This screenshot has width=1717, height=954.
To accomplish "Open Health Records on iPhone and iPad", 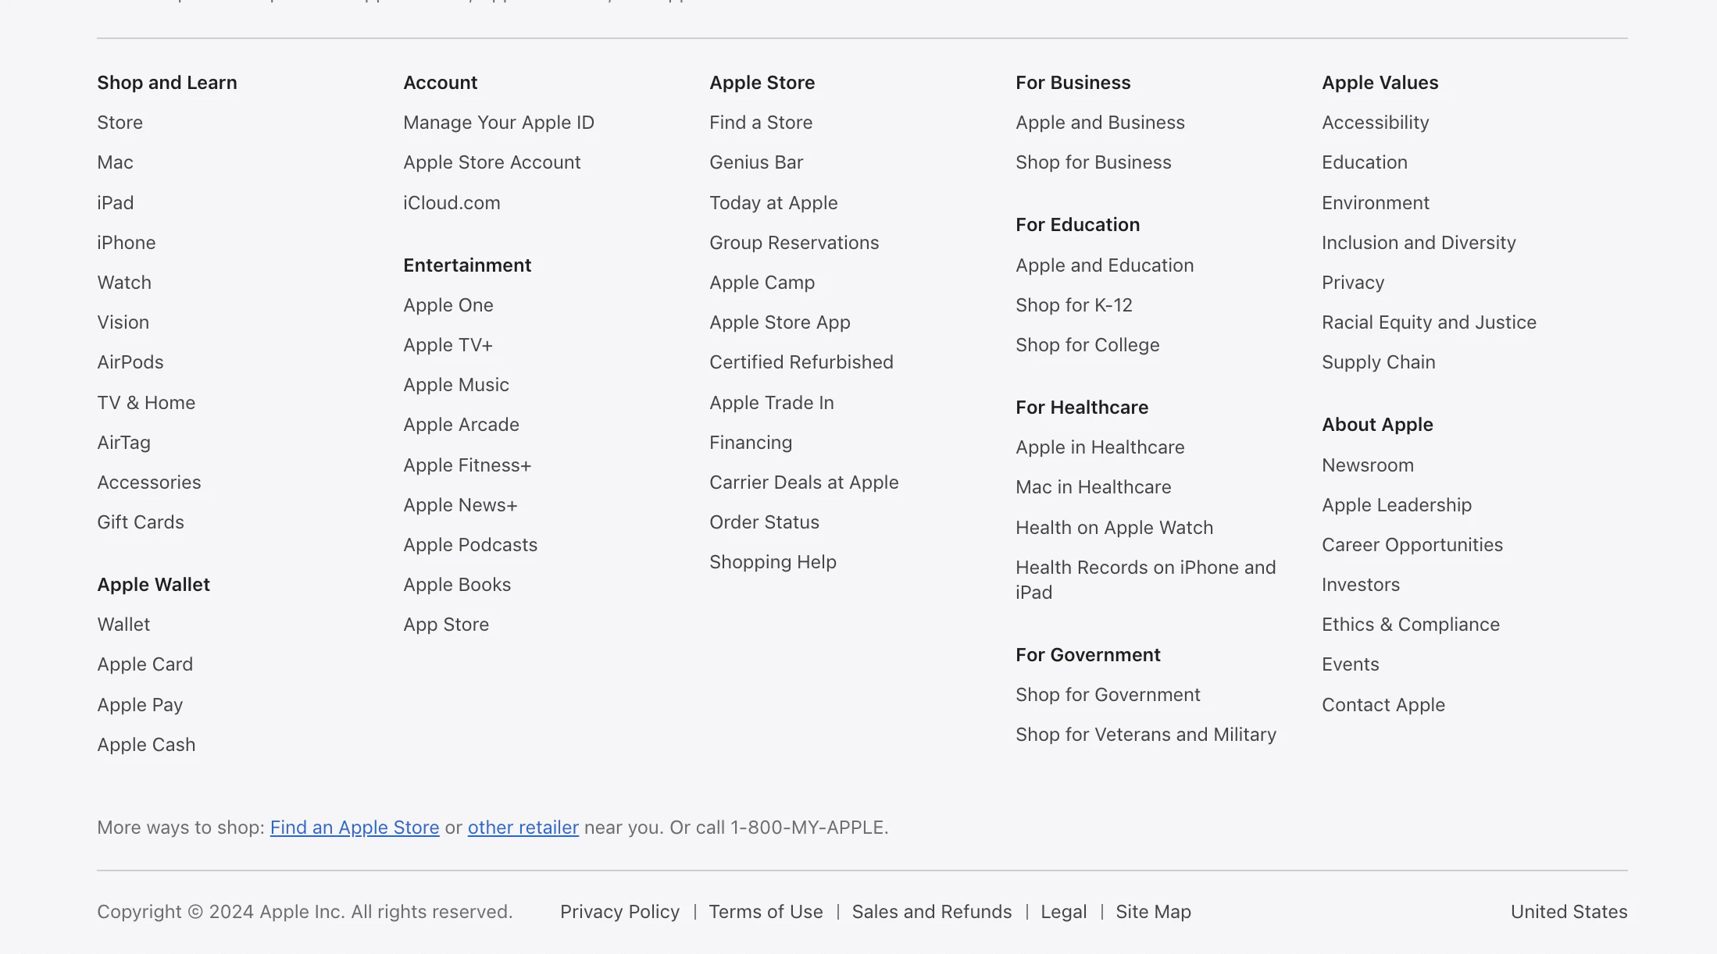I will click(1145, 580).
